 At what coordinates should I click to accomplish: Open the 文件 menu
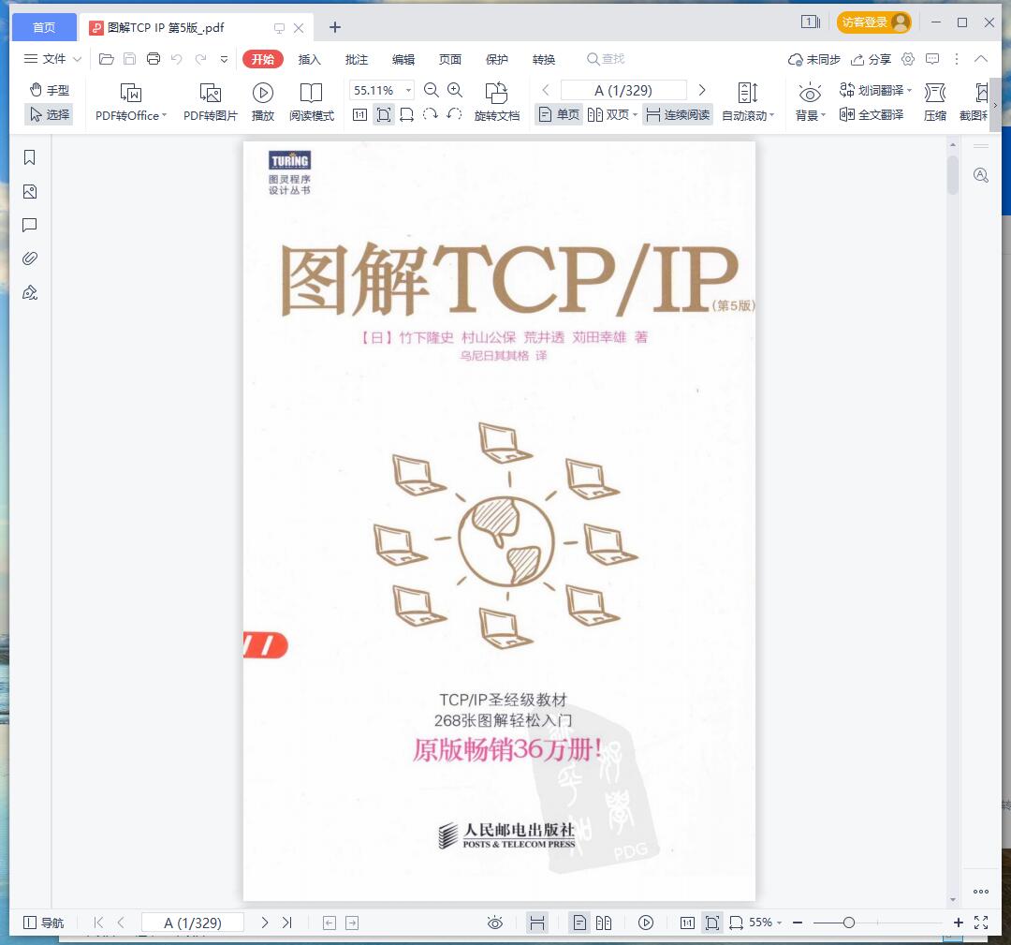click(52, 59)
